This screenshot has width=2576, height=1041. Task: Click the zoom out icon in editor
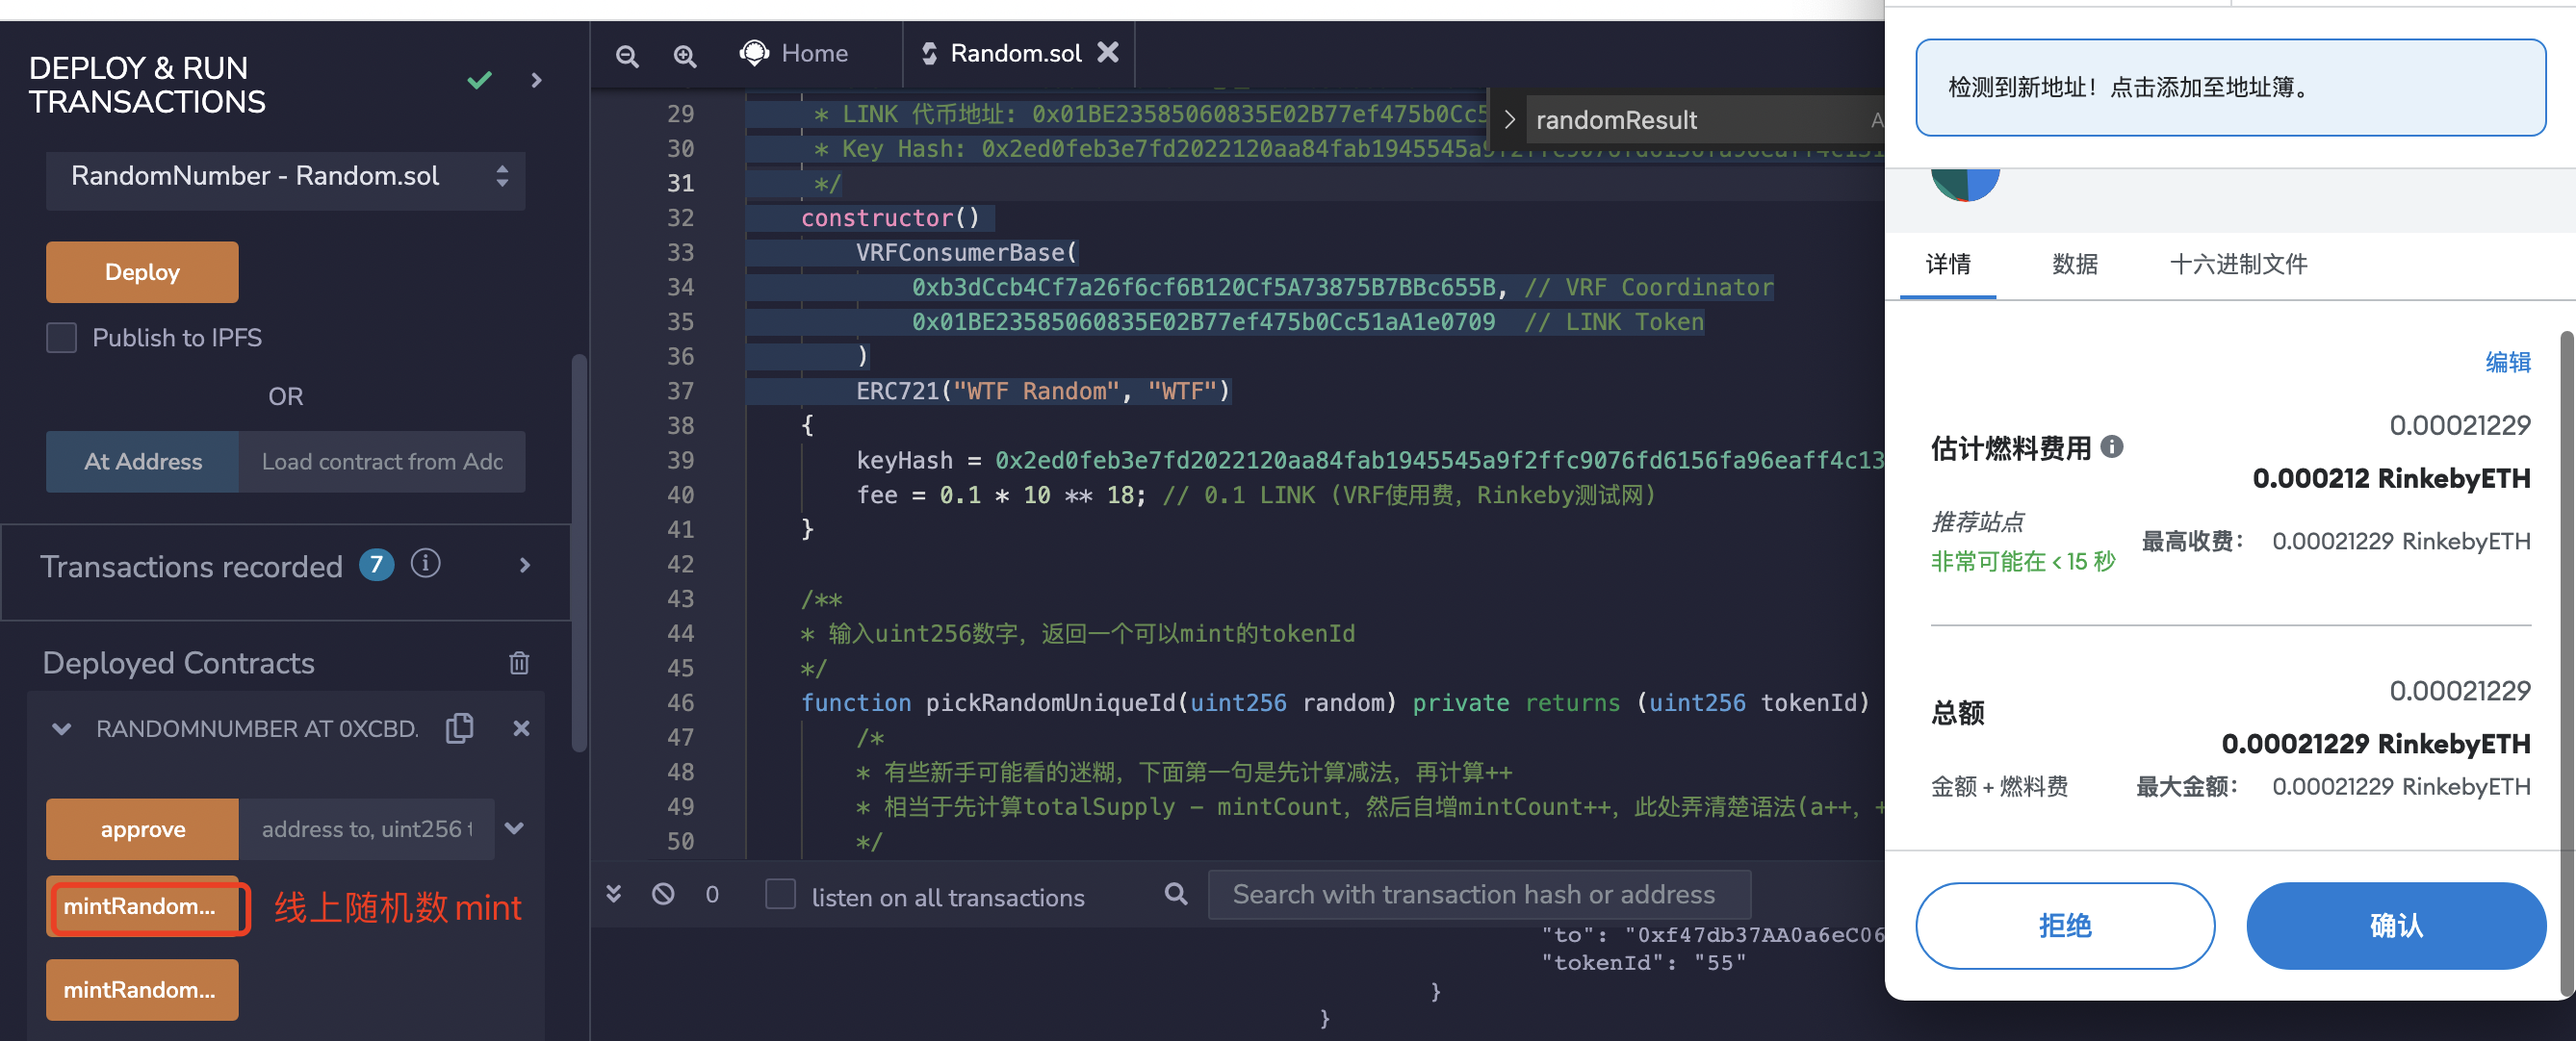click(x=630, y=53)
